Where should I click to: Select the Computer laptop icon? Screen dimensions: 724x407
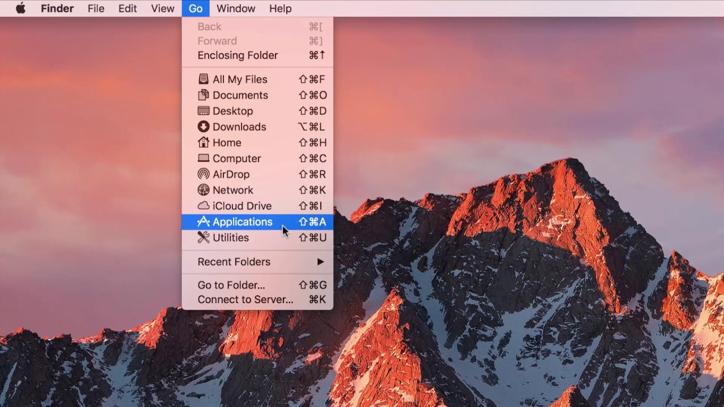coord(203,158)
